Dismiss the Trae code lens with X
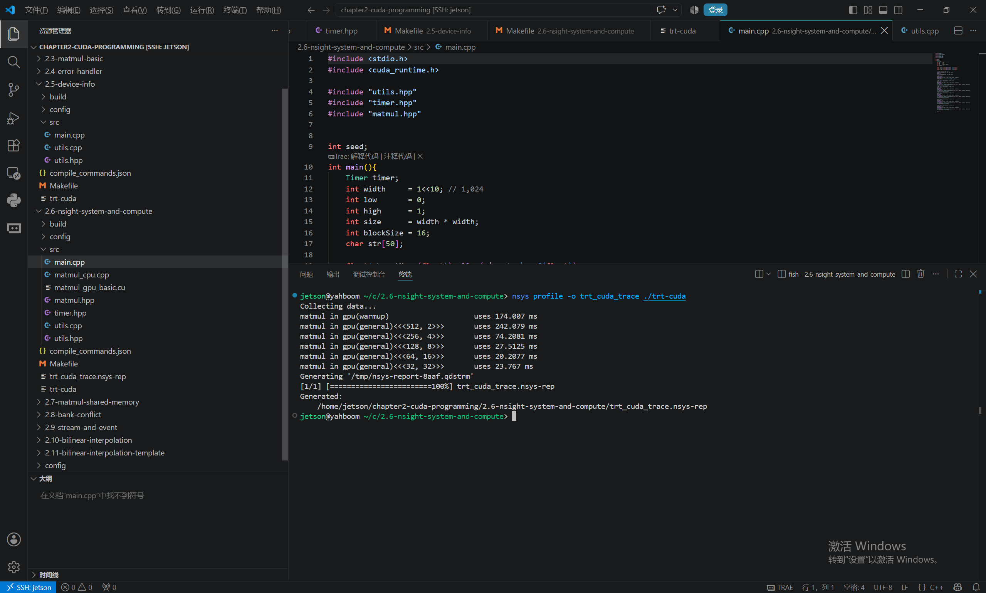 click(420, 157)
